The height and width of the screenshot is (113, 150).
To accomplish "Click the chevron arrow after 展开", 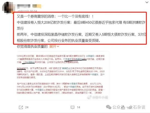I will [58, 46].
